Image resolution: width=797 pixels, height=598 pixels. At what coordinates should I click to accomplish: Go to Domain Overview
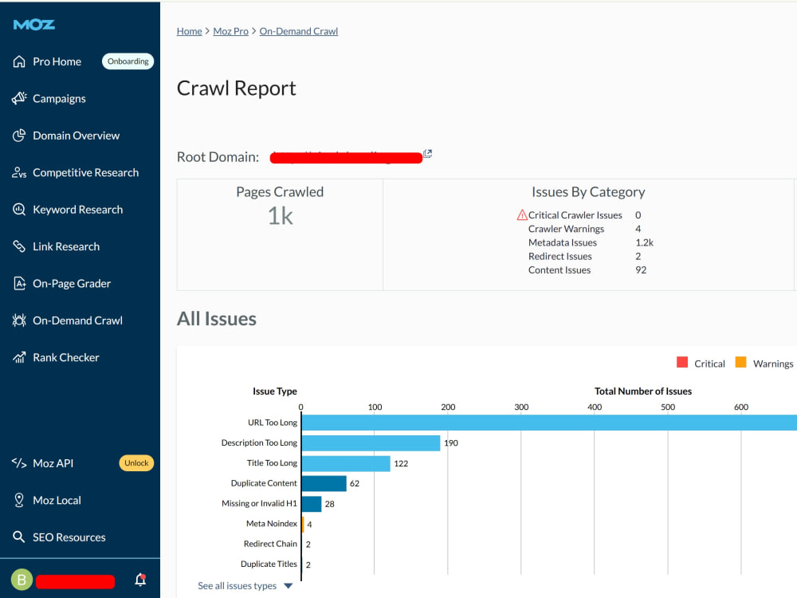(x=77, y=136)
